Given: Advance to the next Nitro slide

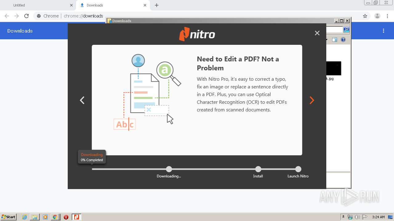Looking at the screenshot, I should [312, 100].
